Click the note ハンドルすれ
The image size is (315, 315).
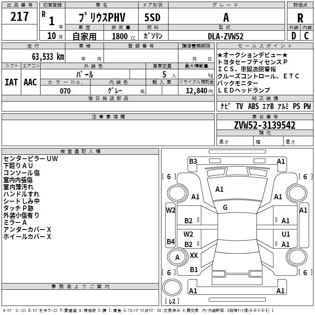point(21,194)
